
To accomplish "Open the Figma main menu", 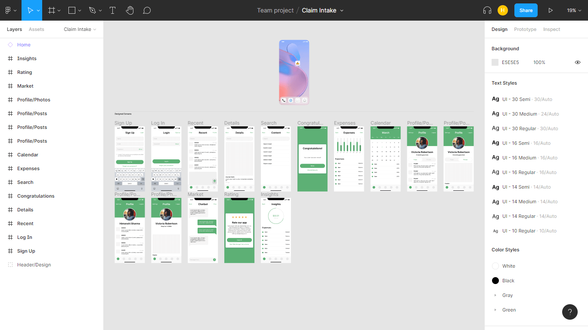I will [x=10, y=10].
